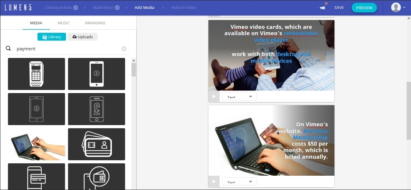Click the PREVIEW button
411x190 pixels.
click(364, 8)
